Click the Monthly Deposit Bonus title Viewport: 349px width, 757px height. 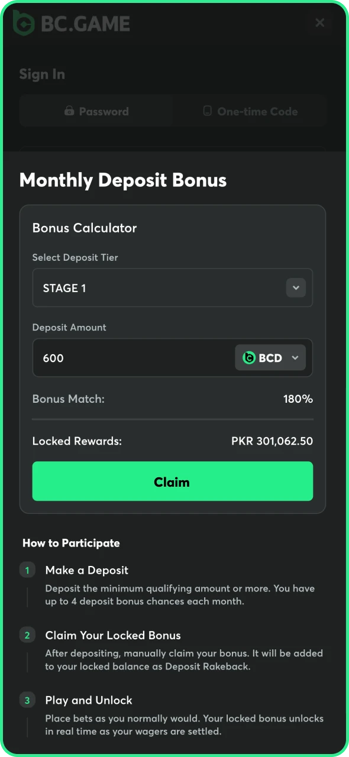tap(122, 180)
